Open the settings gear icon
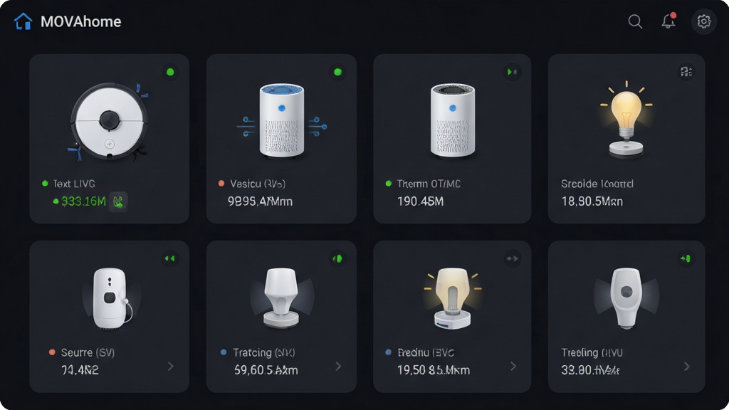 coord(703,21)
